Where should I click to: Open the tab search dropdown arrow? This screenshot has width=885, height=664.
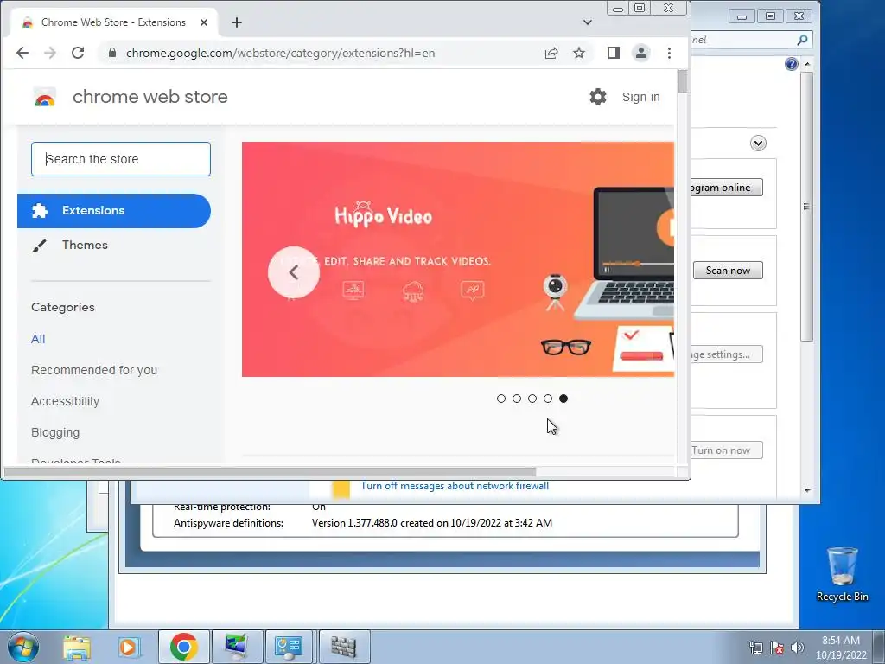588,22
